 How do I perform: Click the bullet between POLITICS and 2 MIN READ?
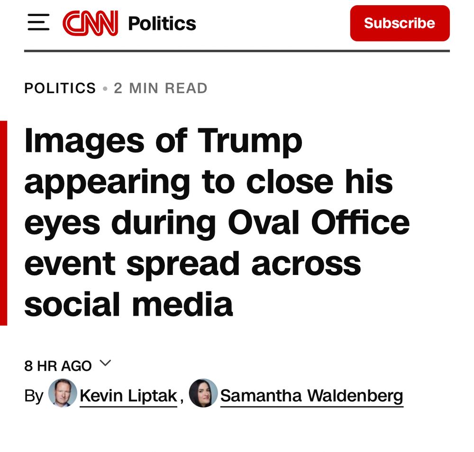[x=105, y=88]
